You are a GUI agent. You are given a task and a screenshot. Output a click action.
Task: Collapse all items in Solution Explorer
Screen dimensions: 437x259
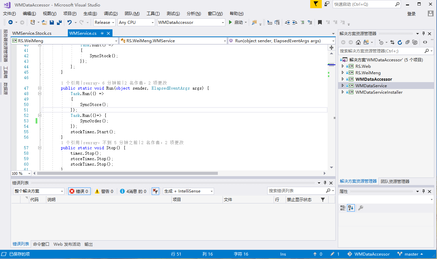[407, 42]
